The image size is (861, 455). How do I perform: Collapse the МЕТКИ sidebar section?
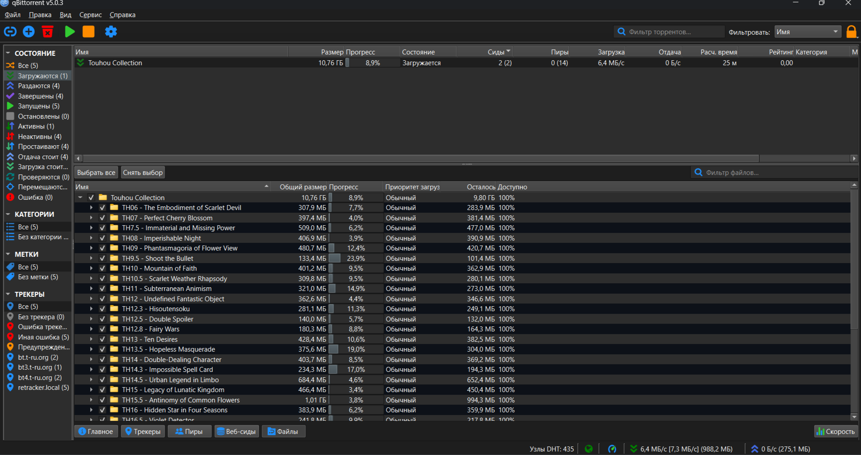tap(8, 254)
